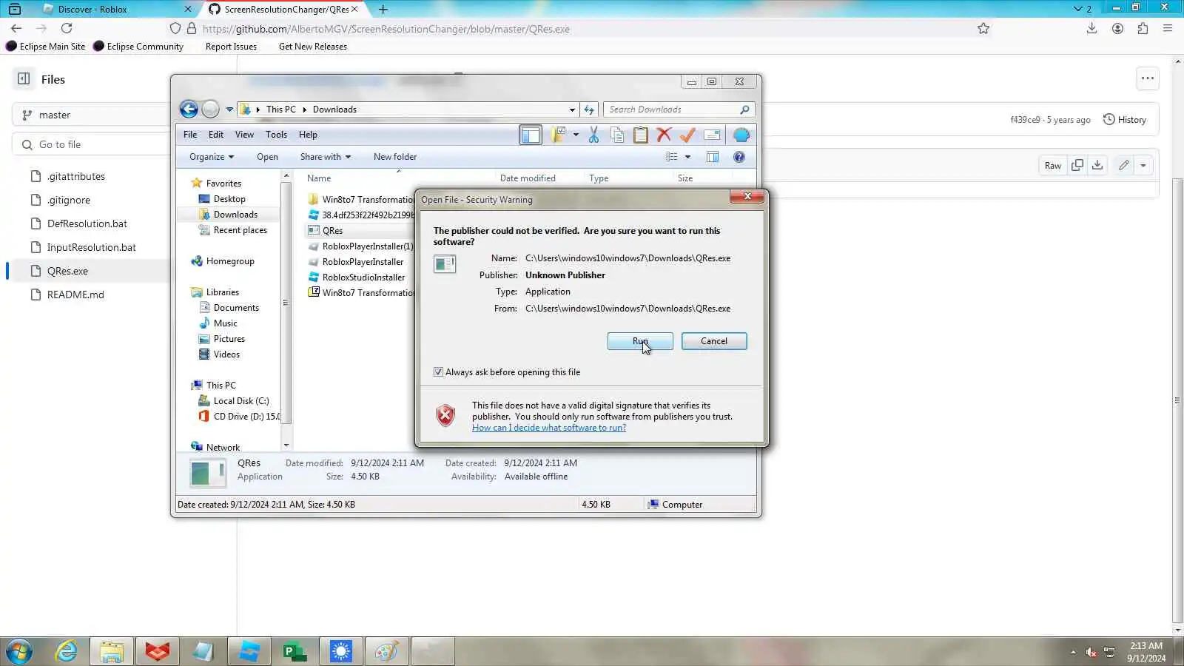Click the blue shell icon in Explorer toolbar
This screenshot has width=1184, height=666.
741,135
